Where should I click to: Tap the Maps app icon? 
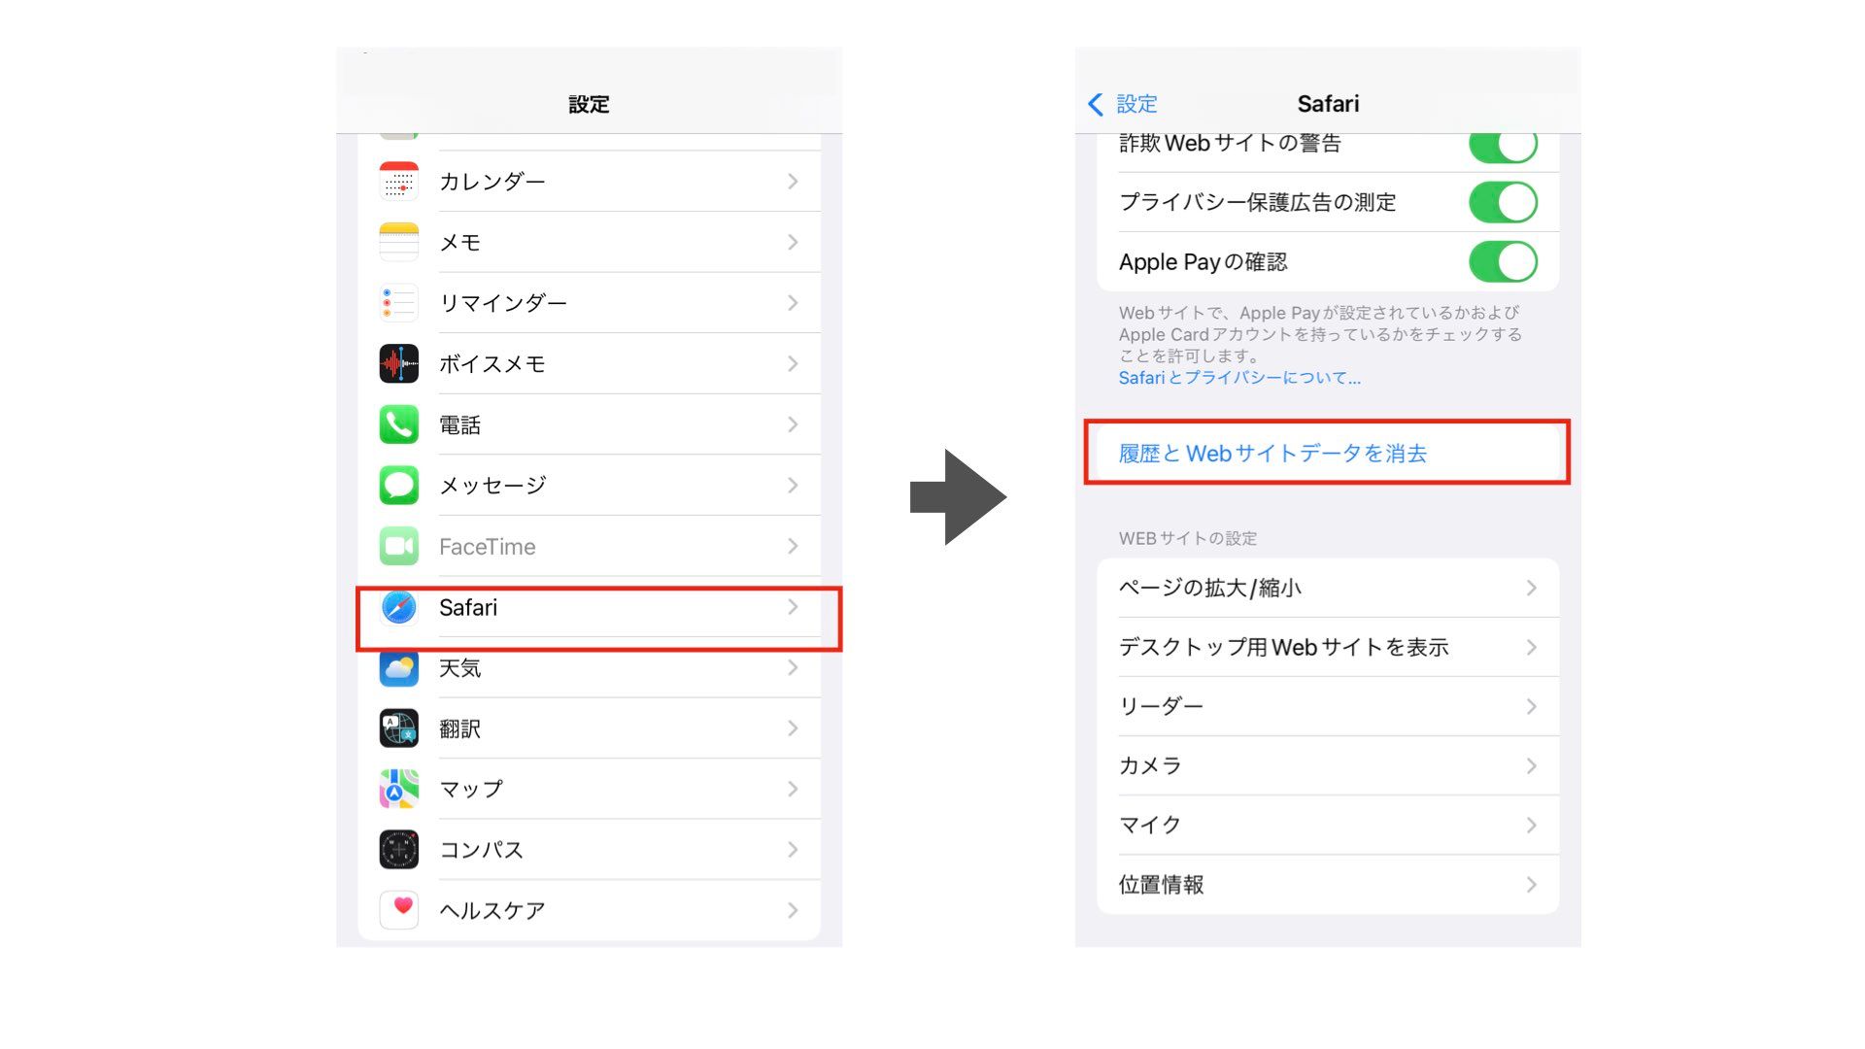(398, 789)
